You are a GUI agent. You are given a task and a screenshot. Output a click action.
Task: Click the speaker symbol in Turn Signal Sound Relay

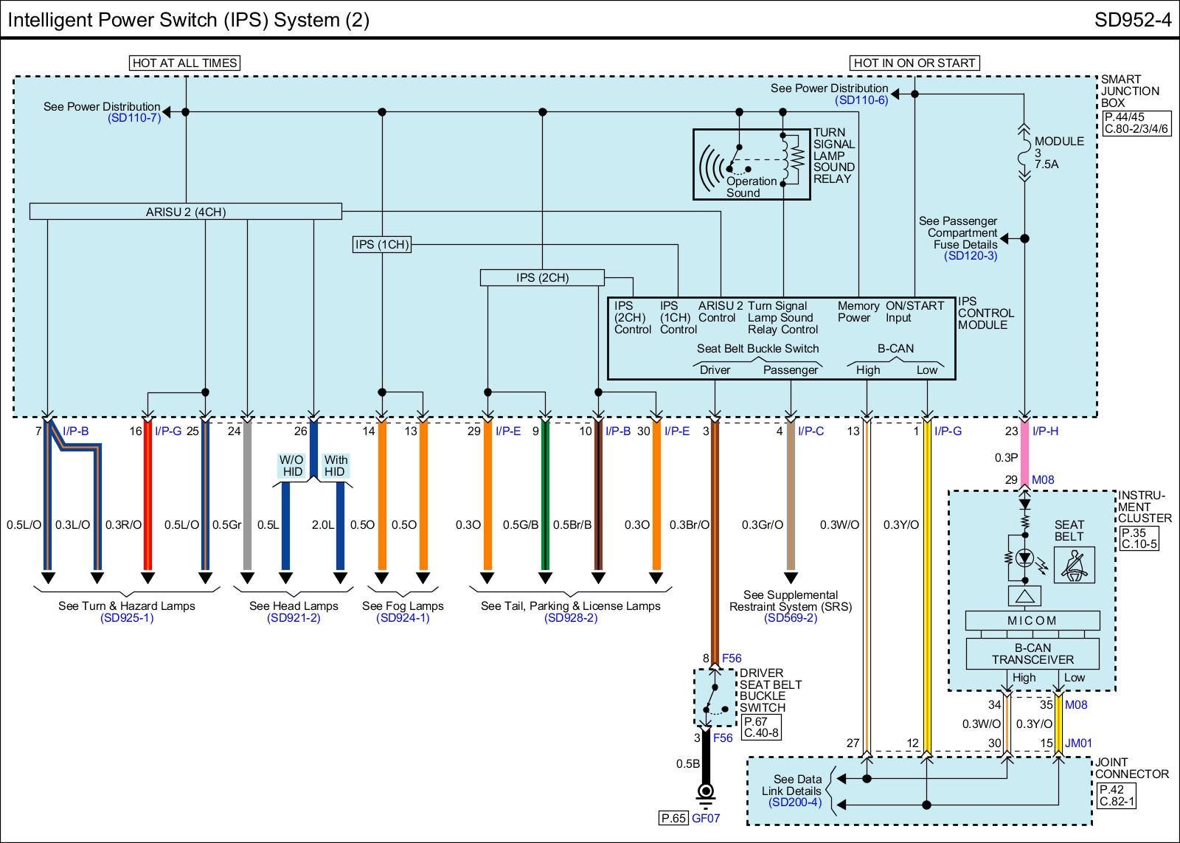pos(711,167)
